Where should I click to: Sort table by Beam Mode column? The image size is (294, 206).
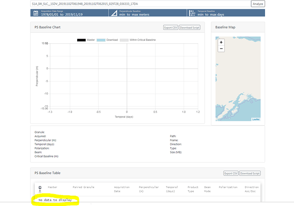click(208, 189)
